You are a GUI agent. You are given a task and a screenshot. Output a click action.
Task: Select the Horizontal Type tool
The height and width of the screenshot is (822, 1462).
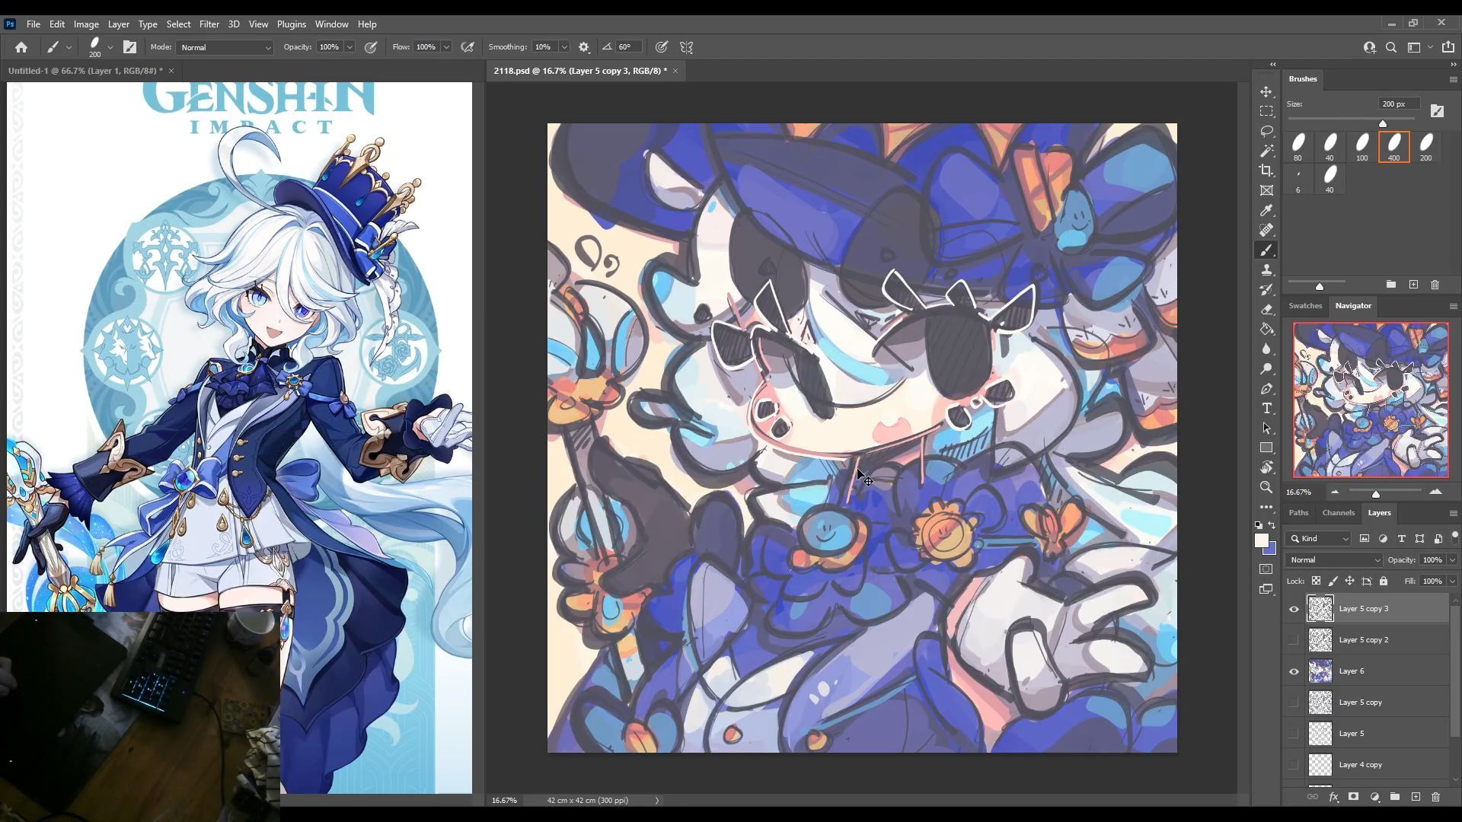1266,408
